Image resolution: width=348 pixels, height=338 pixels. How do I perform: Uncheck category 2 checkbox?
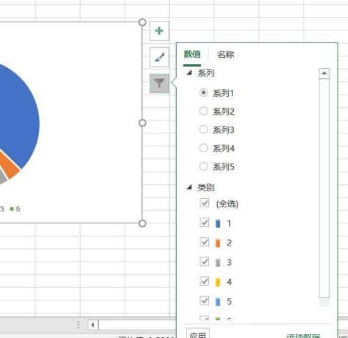coord(205,242)
